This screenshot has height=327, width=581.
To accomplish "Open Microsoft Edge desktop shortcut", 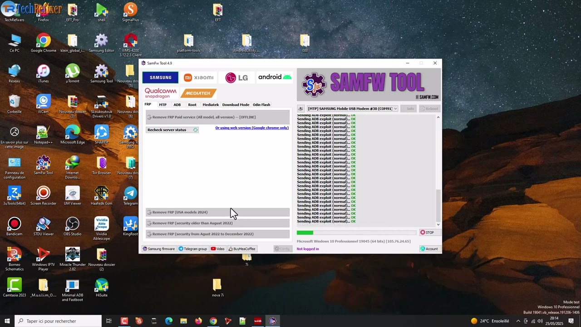I will point(73,135).
